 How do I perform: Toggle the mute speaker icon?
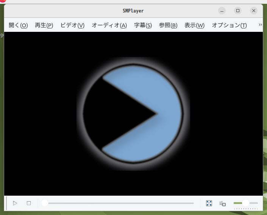point(223,203)
